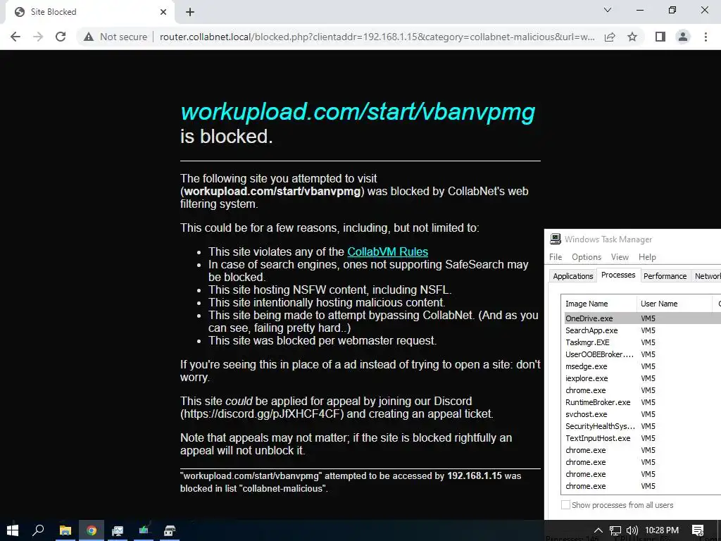
Task: Go back with the browser back arrow
Action: pyautogui.click(x=15, y=37)
